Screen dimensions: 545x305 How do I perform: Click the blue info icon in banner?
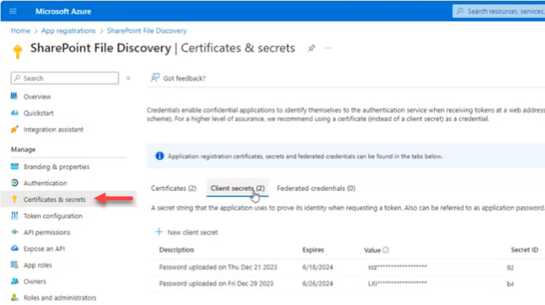coord(159,156)
